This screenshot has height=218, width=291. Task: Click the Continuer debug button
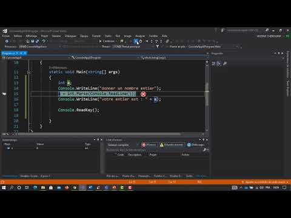107,41
